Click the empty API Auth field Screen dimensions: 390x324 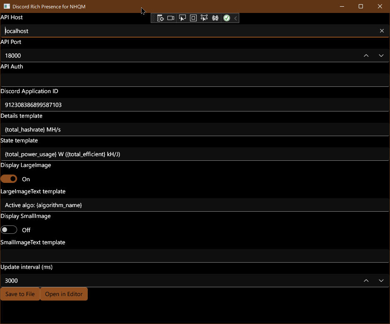click(x=195, y=80)
